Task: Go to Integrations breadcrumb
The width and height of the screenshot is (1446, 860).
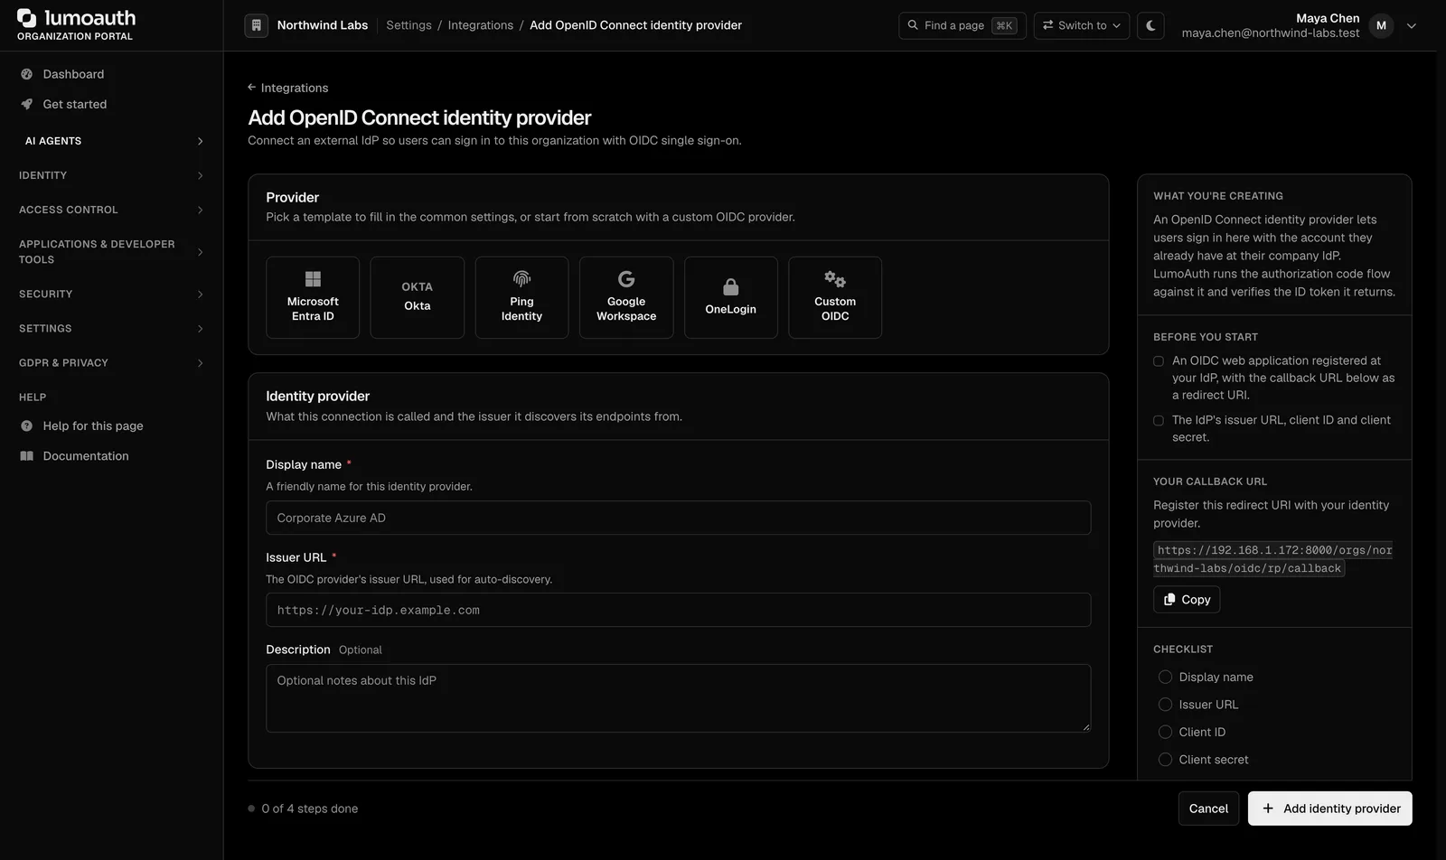Action: pyautogui.click(x=480, y=25)
